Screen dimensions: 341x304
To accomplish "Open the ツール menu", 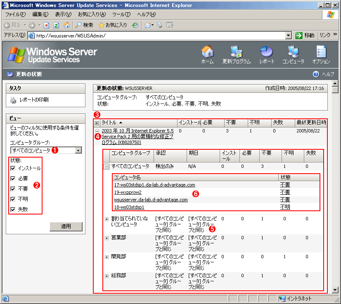I will (121, 14).
